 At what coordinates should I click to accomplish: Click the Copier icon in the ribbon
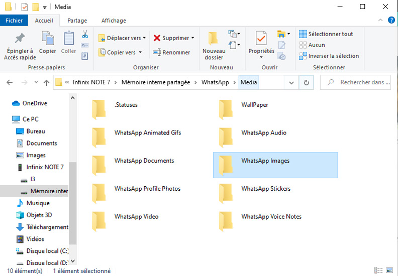48,39
